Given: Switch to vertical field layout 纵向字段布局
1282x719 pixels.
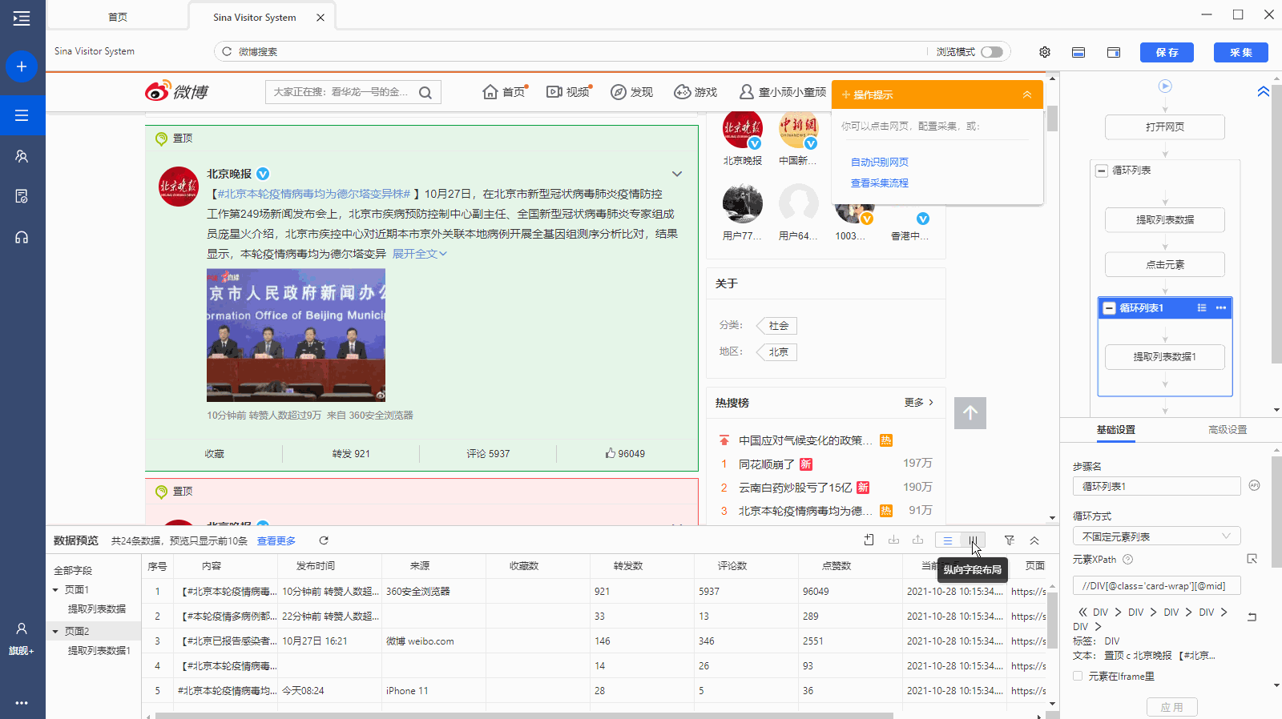Looking at the screenshot, I should point(973,540).
